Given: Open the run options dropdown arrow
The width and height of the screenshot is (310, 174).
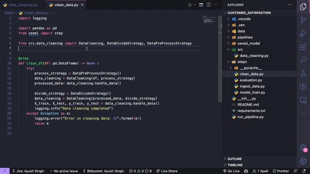Looking at the screenshot, I should click(x=195, y=5).
